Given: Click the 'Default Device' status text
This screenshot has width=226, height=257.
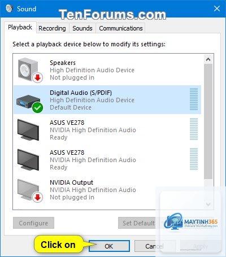Looking at the screenshot, I should 71,107.
